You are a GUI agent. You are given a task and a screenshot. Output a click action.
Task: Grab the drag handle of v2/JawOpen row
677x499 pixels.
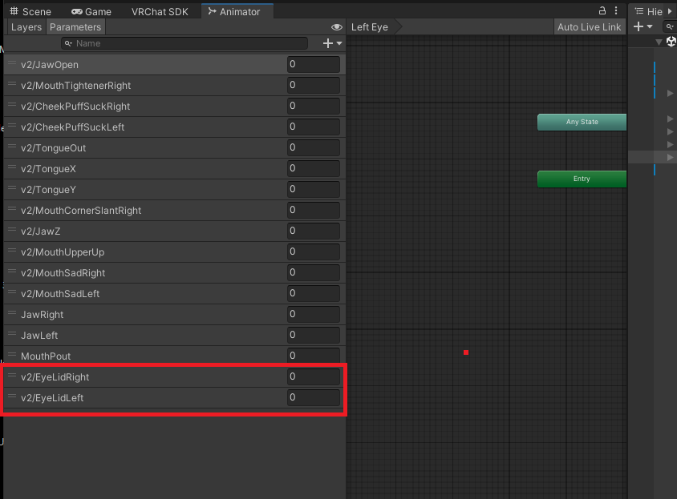coord(12,63)
